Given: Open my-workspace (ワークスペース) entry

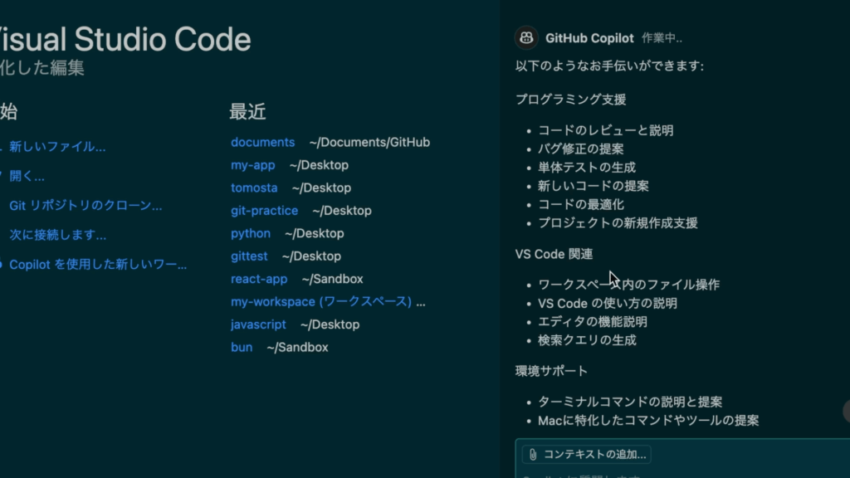Looking at the screenshot, I should click(321, 302).
